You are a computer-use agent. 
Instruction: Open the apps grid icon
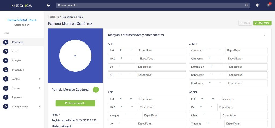click(x=268, y=5)
